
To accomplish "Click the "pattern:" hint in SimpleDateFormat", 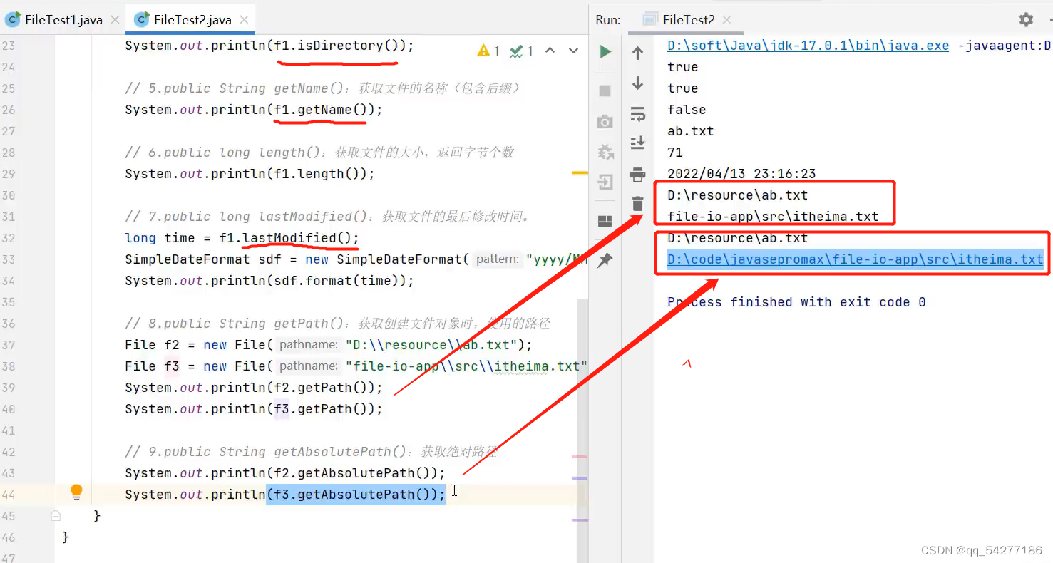I will pos(497,259).
